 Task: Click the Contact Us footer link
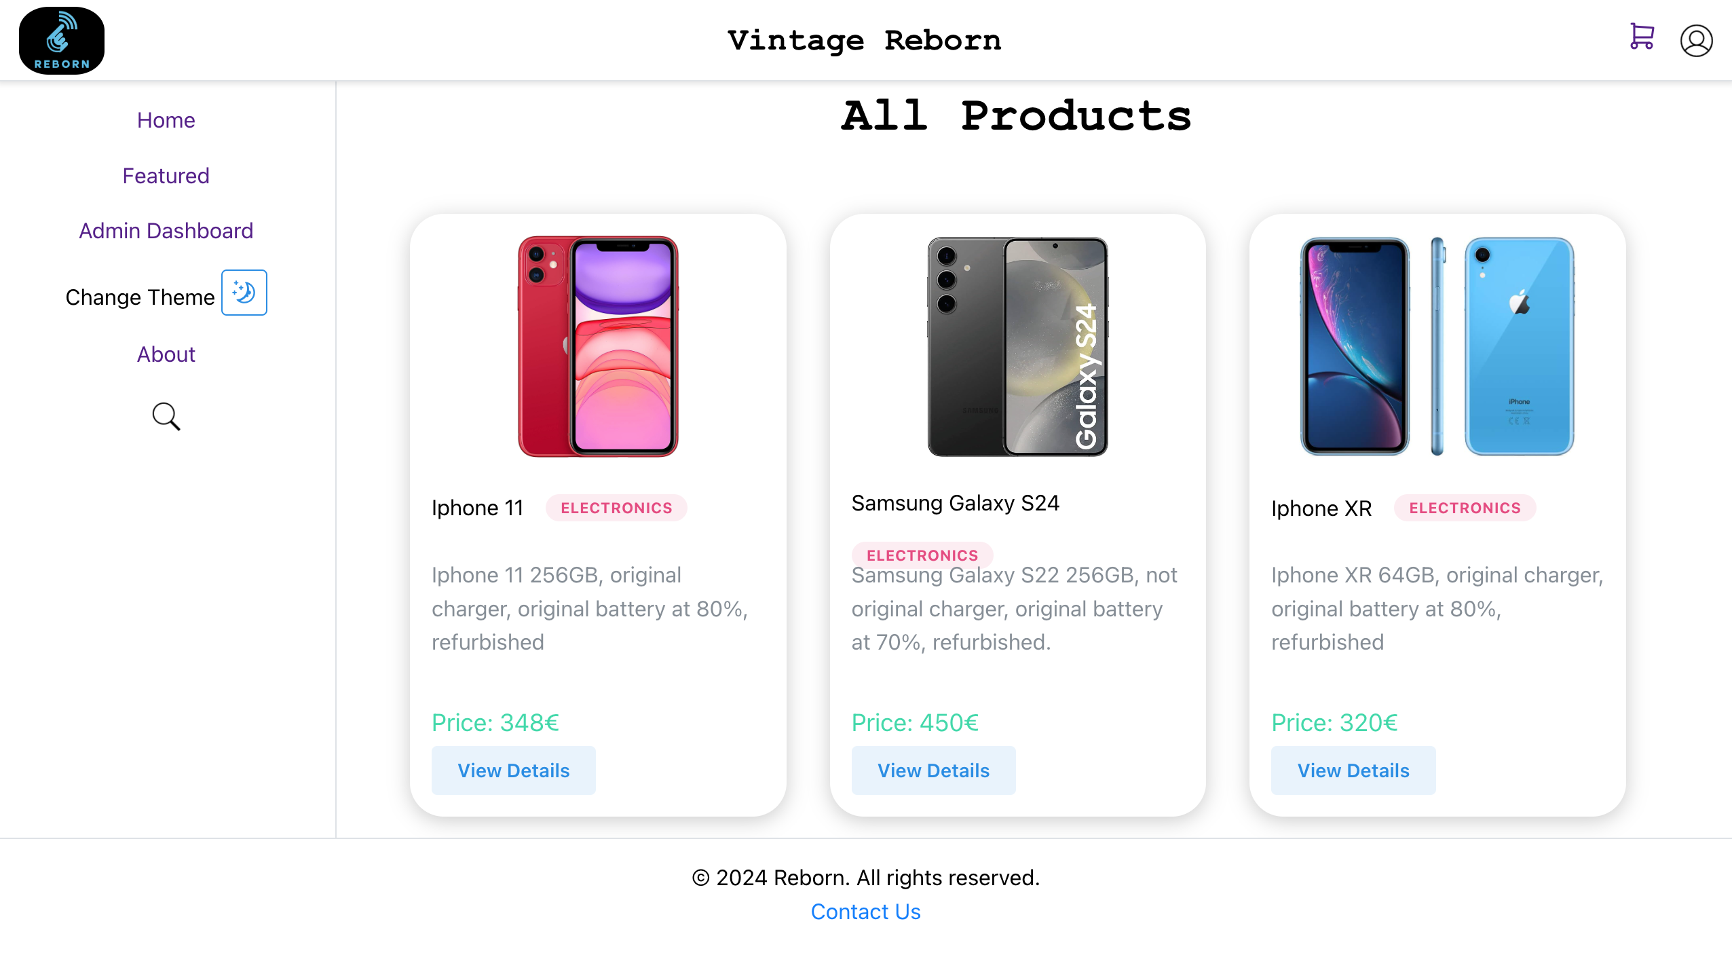866,912
